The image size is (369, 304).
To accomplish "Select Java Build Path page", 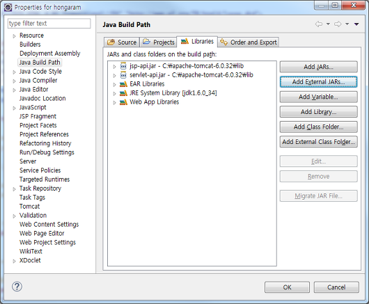I will pos(40,63).
